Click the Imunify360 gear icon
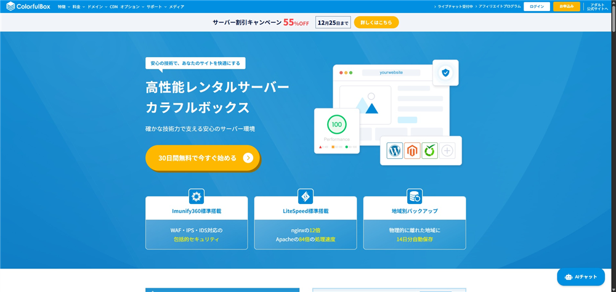The image size is (616, 292). pos(197,197)
